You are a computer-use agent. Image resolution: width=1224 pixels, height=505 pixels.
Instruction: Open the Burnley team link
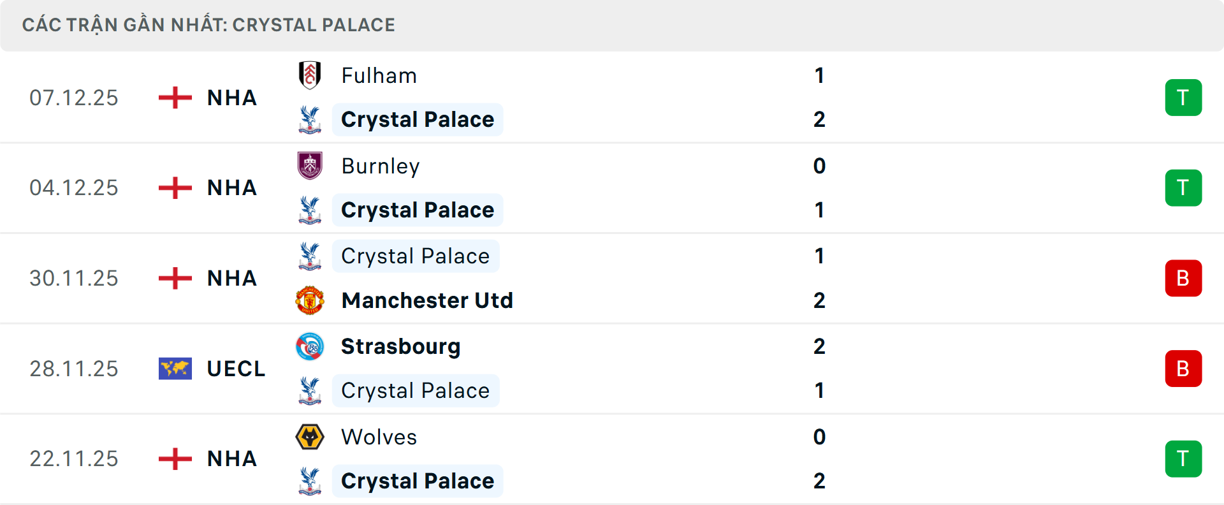click(381, 166)
